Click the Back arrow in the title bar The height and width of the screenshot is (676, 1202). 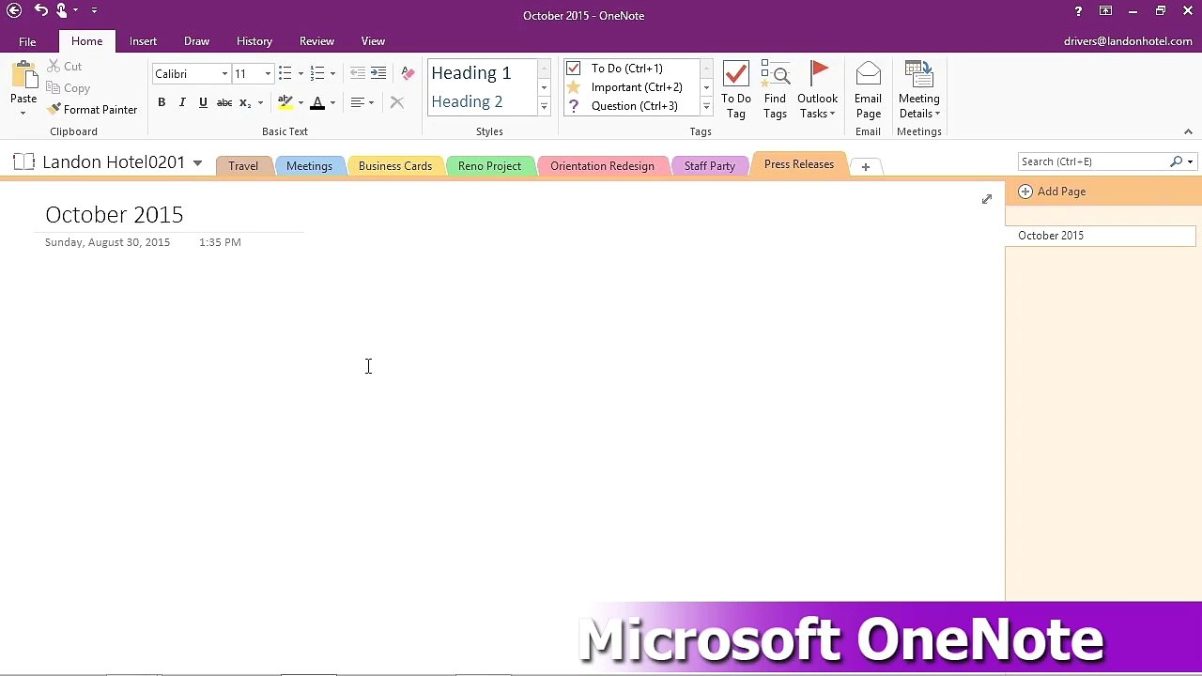click(x=14, y=10)
